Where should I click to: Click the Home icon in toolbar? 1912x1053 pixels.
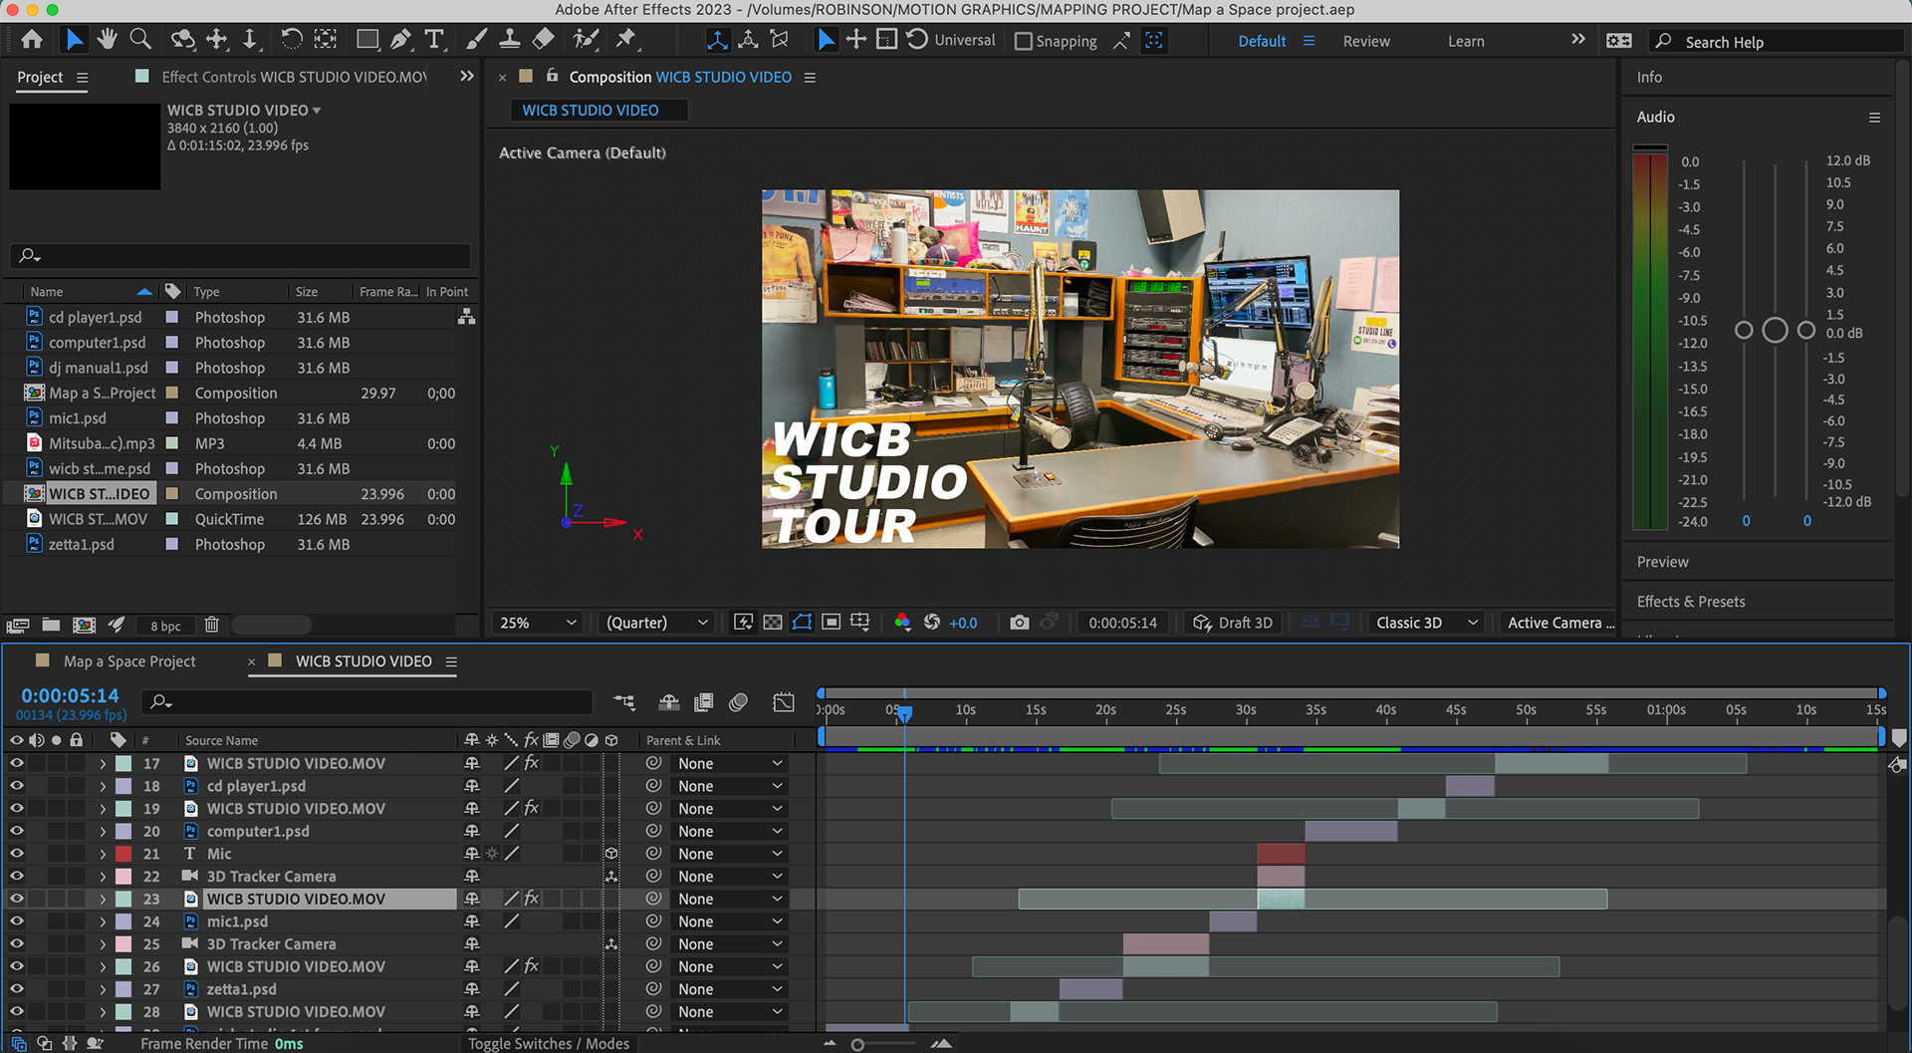pos(32,40)
